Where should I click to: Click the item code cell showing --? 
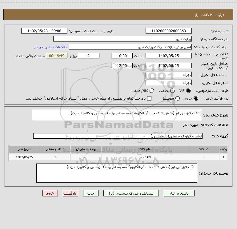point(204,157)
